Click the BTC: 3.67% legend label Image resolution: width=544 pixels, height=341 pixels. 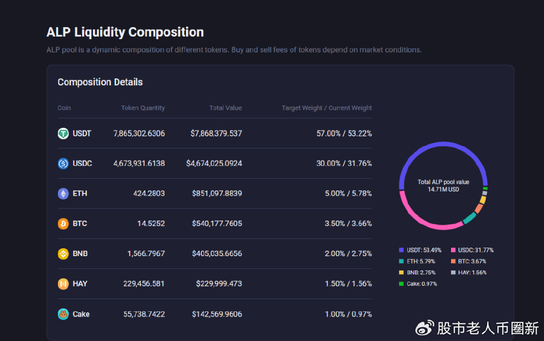pyautogui.click(x=472, y=261)
